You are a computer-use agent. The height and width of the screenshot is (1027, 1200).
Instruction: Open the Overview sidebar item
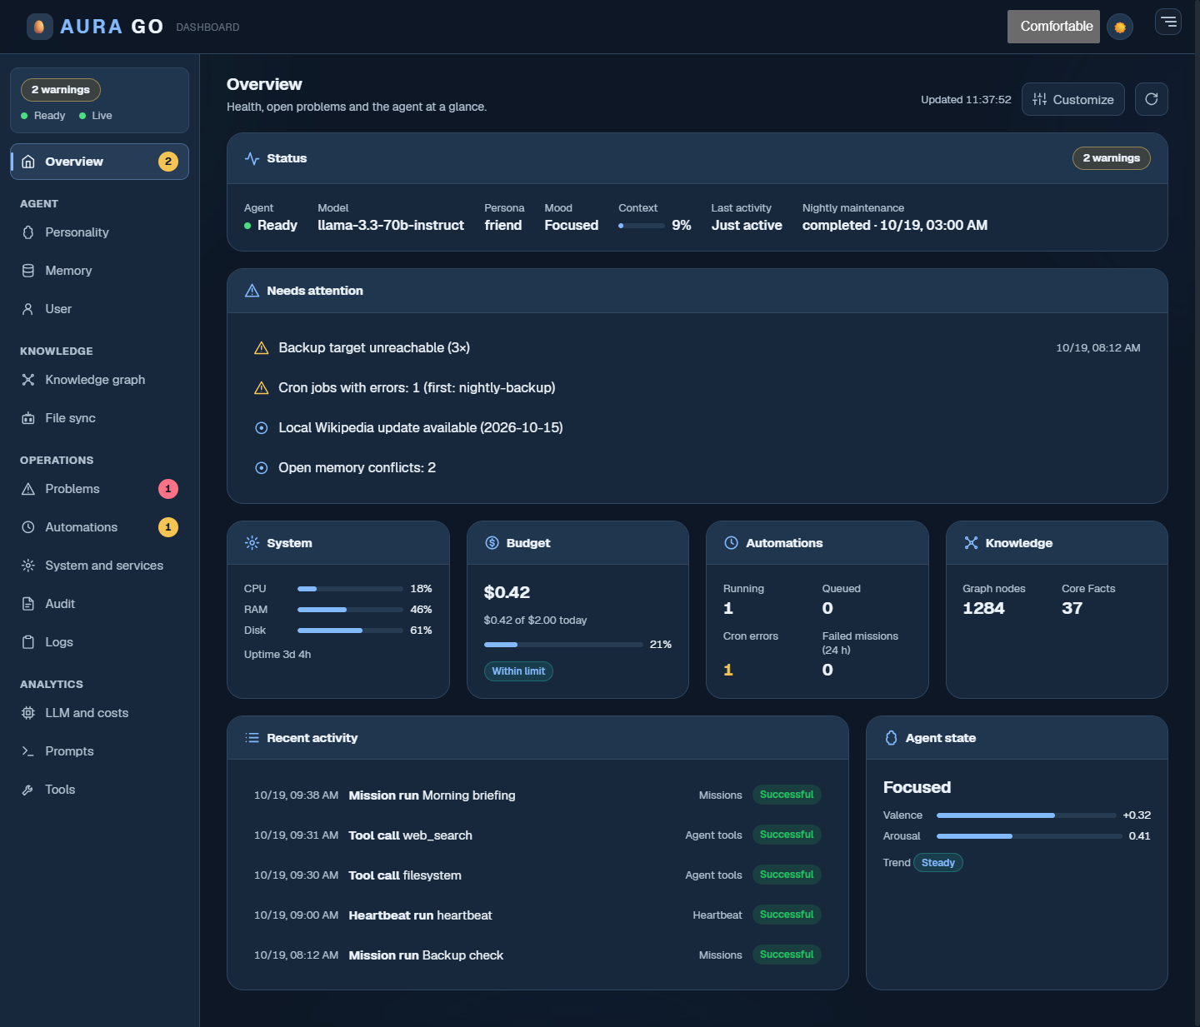99,162
